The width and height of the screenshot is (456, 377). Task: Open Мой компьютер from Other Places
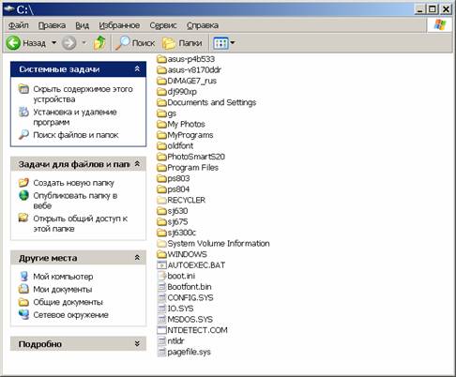[63, 277]
